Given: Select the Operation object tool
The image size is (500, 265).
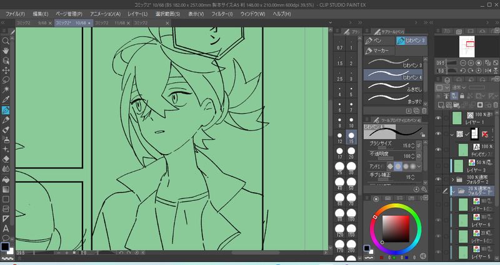Looking at the screenshot, I should click(6, 60).
